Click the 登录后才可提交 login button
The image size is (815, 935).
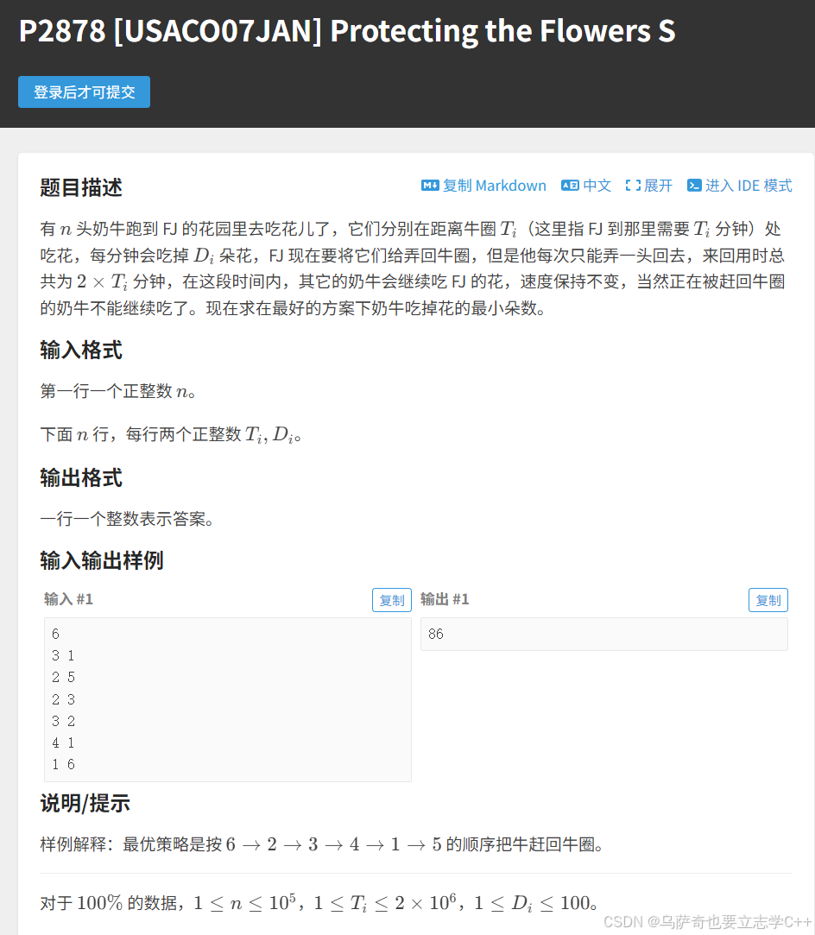(x=84, y=92)
